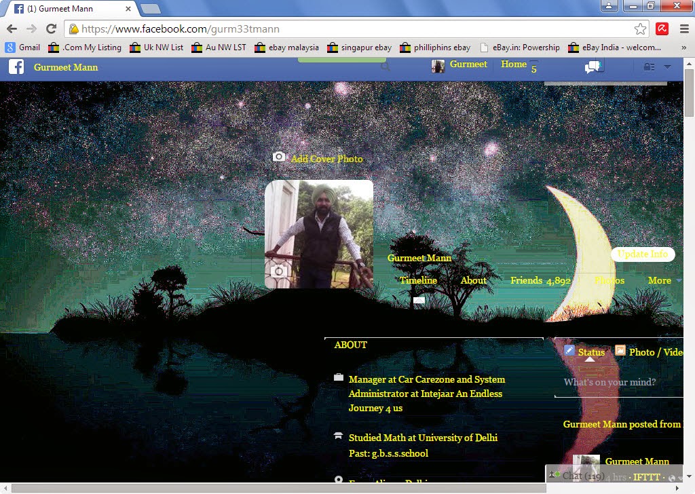This screenshot has height=494, width=695.
Task: Click the vertical scrollbar down arrow
Action: [689, 477]
